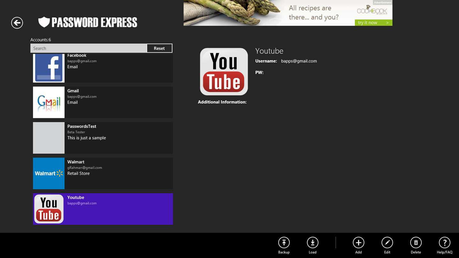Click the blank PasswordsTest thumbnail
The image size is (459, 258).
click(49, 138)
